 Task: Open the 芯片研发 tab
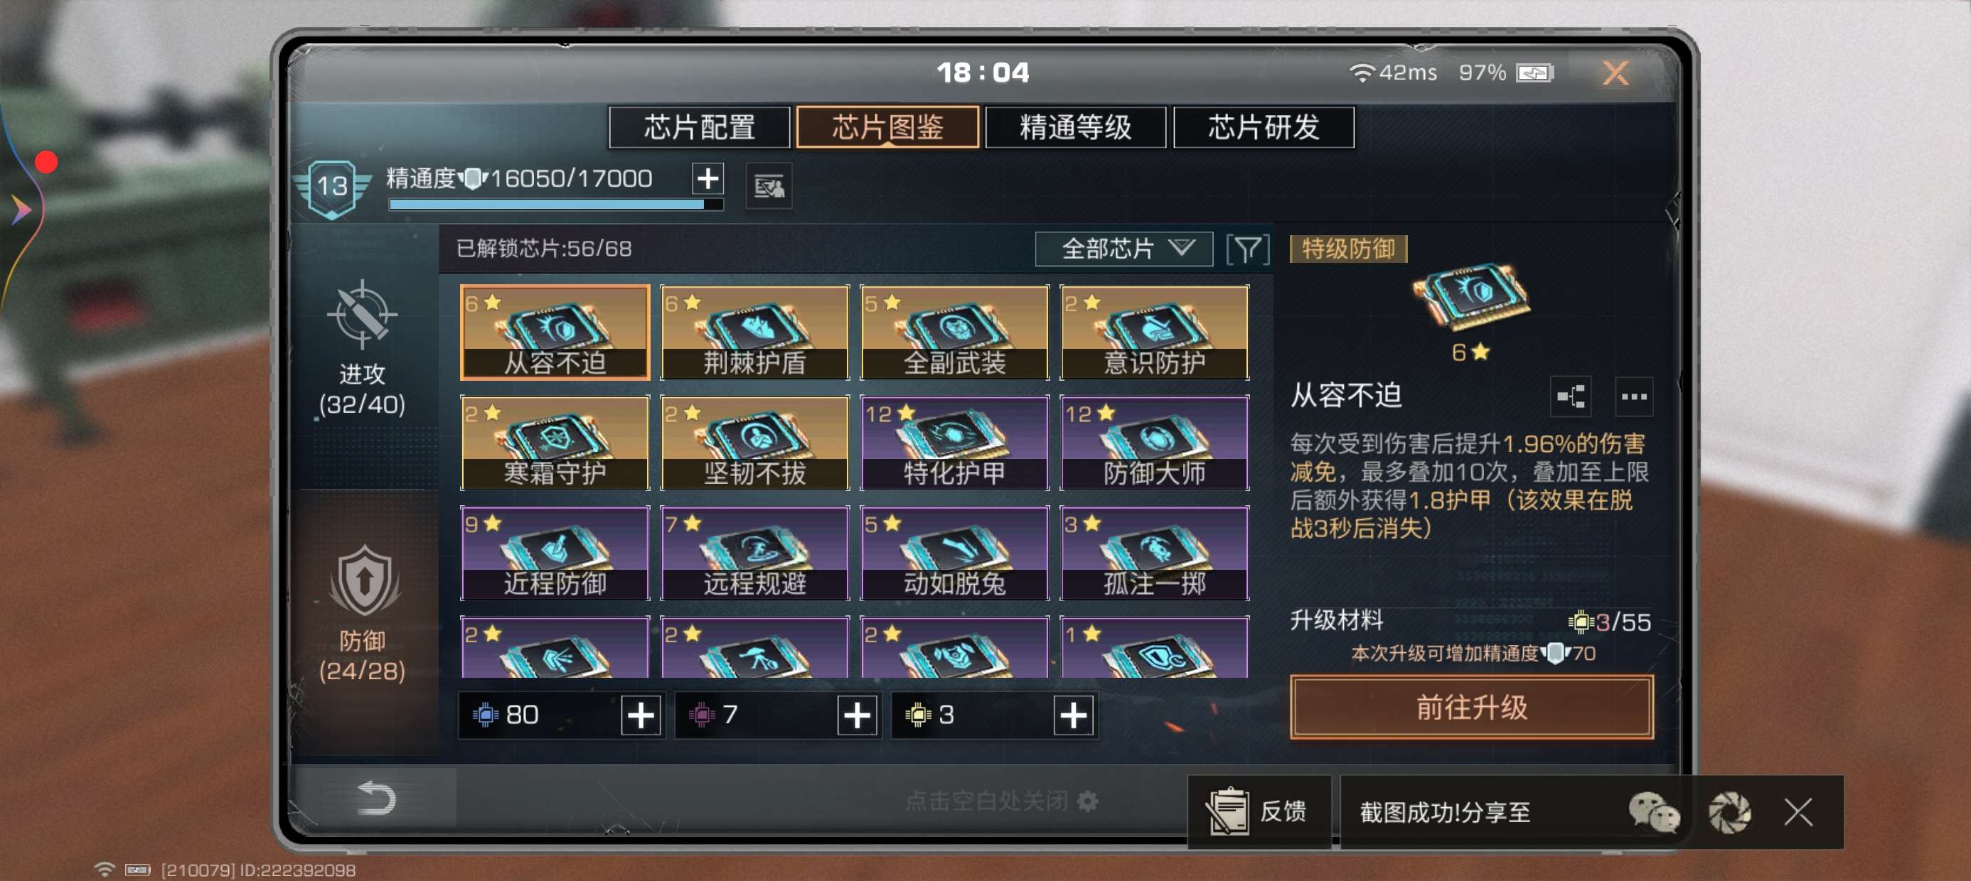1264,127
